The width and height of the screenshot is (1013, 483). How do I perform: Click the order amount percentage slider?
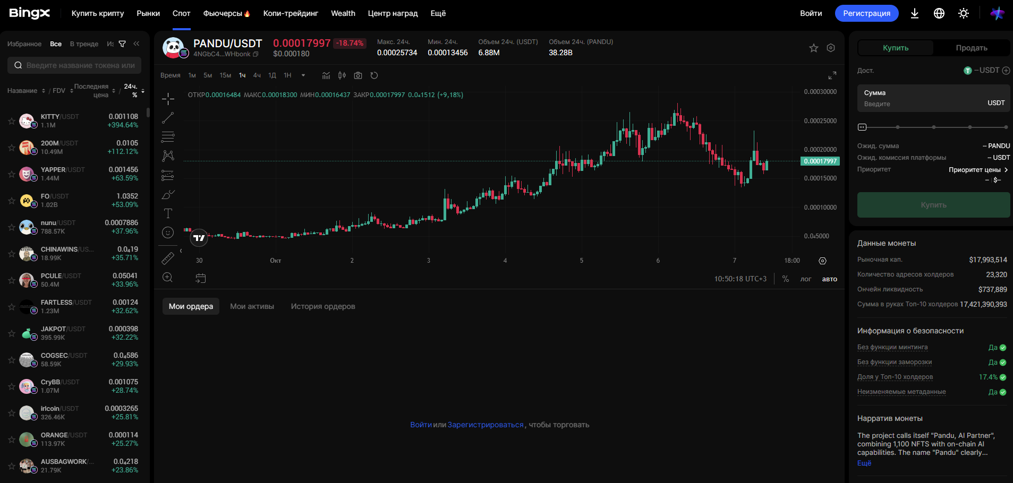coord(933,127)
